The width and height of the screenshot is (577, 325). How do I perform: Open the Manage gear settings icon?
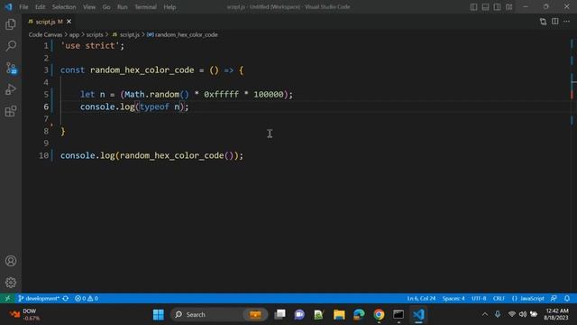click(x=11, y=283)
